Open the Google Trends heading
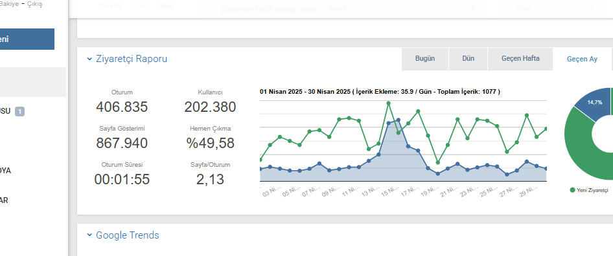This screenshot has height=256, width=613. point(128,235)
